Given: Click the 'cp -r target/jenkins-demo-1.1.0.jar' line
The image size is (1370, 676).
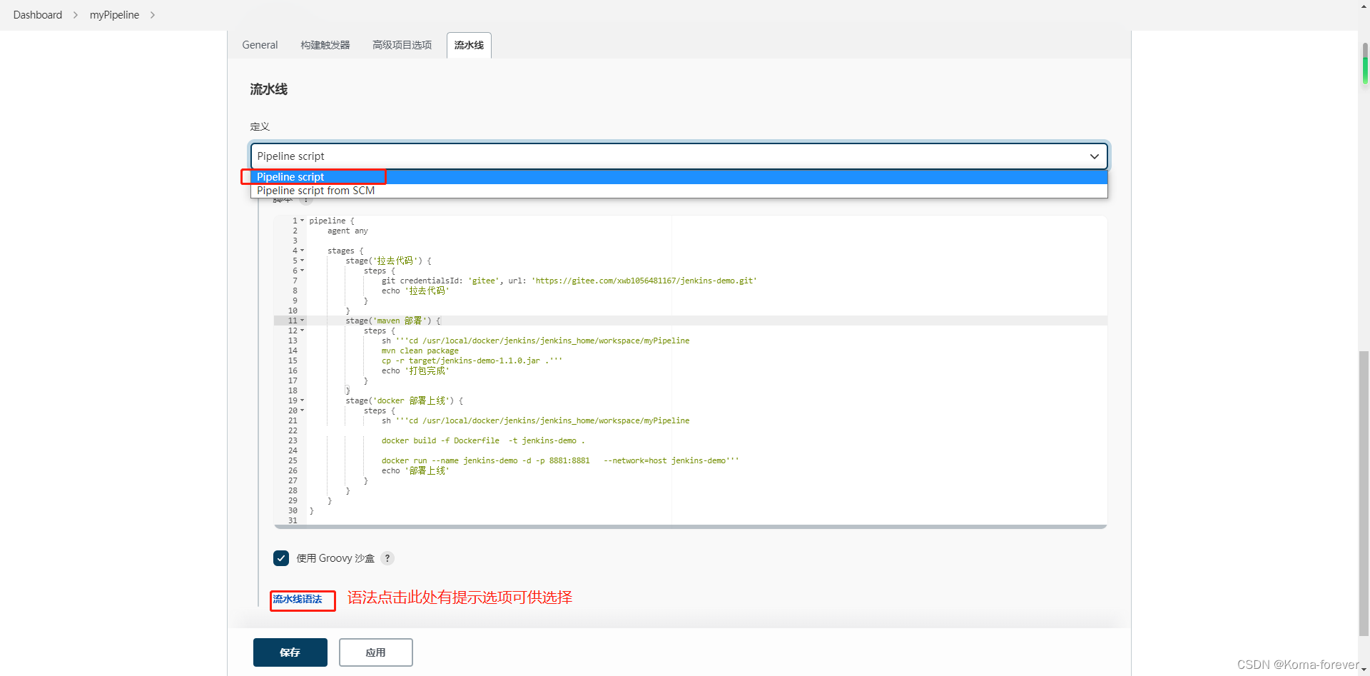Looking at the screenshot, I should point(472,360).
